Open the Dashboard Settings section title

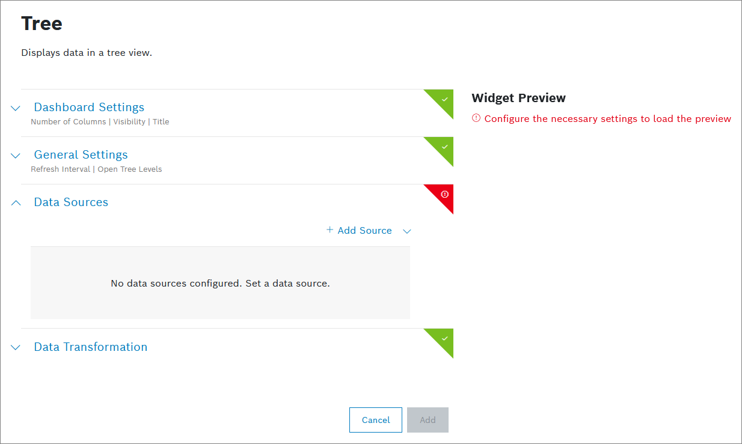(89, 107)
